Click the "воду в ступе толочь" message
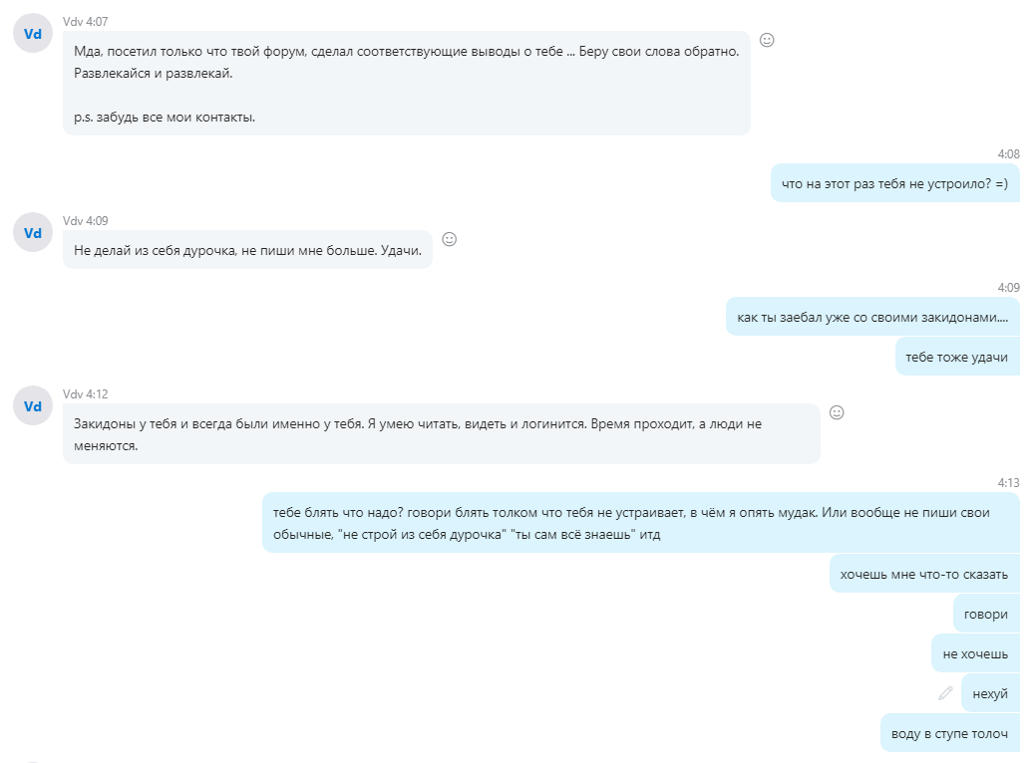Viewport: 1033px width, 763px height. (949, 733)
